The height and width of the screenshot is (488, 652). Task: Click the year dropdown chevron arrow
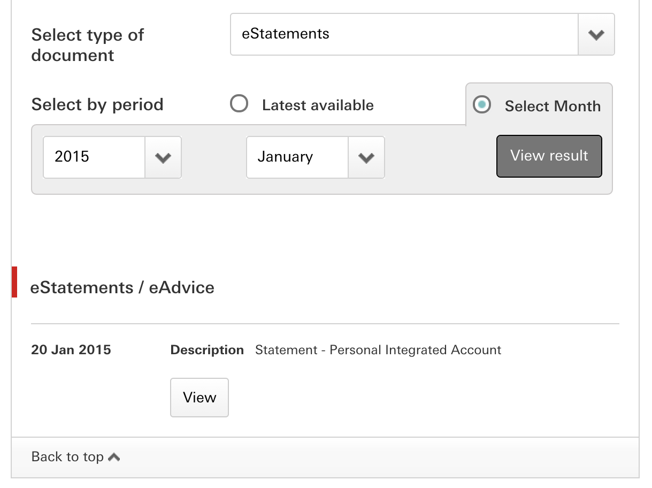(x=163, y=157)
